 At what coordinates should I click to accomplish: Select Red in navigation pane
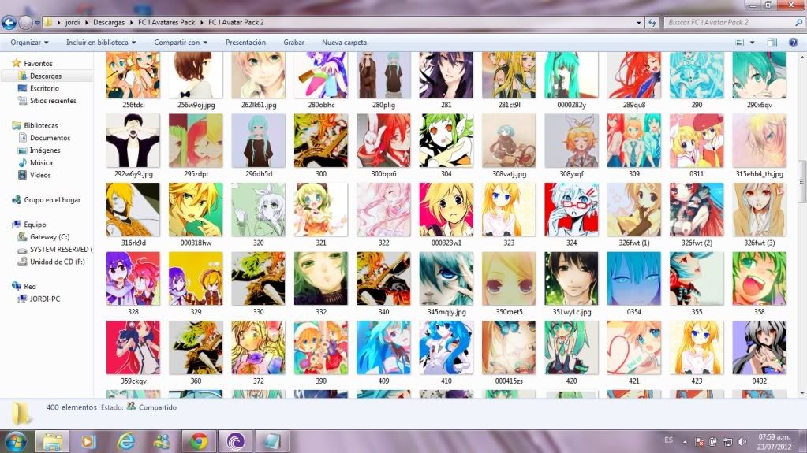pos(30,287)
